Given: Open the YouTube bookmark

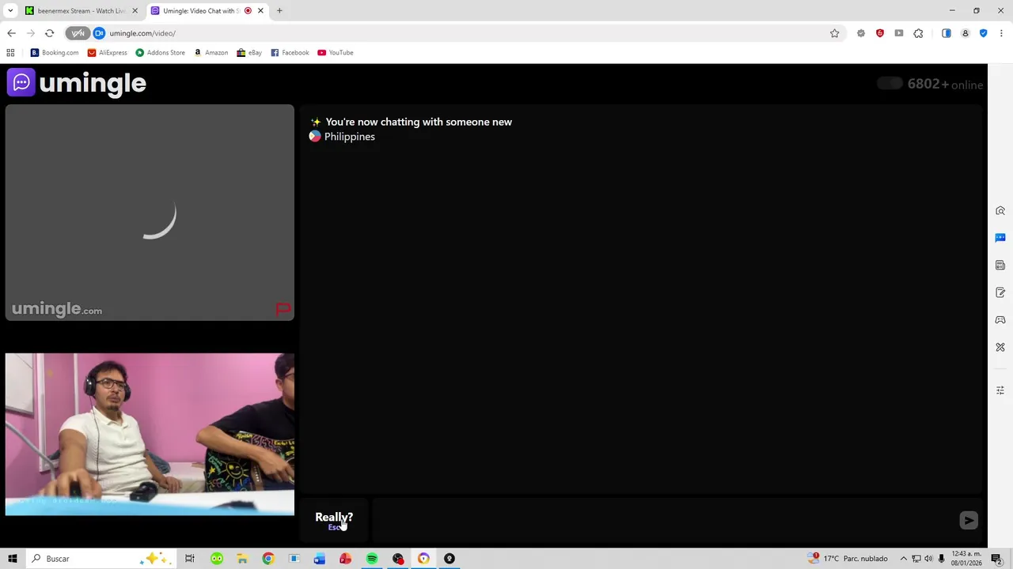Looking at the screenshot, I should pos(336,53).
